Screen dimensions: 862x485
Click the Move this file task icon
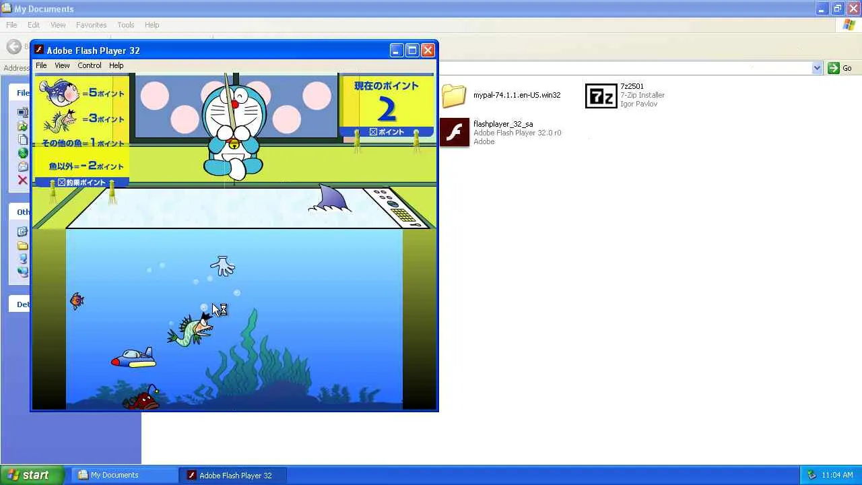click(23, 126)
